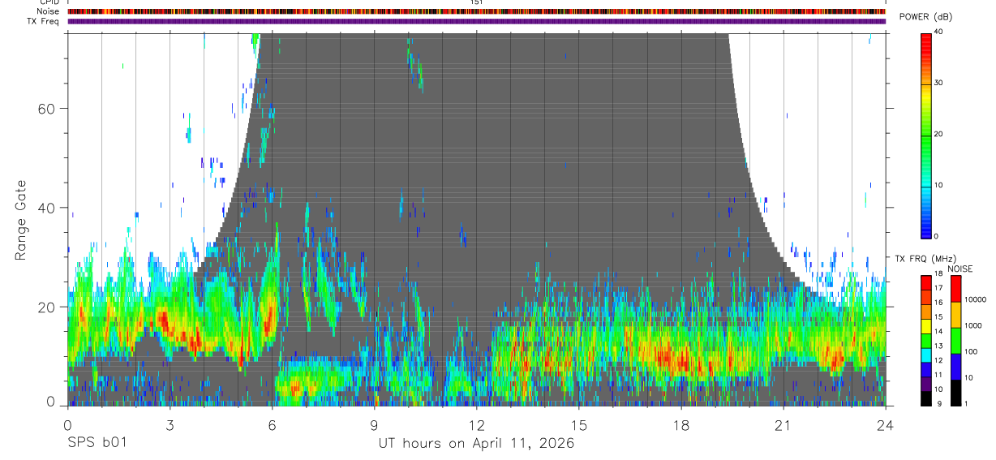The width and height of the screenshot is (996, 460).
Task: Click the '3' tick on the UT hours axis
Action: pos(170,425)
